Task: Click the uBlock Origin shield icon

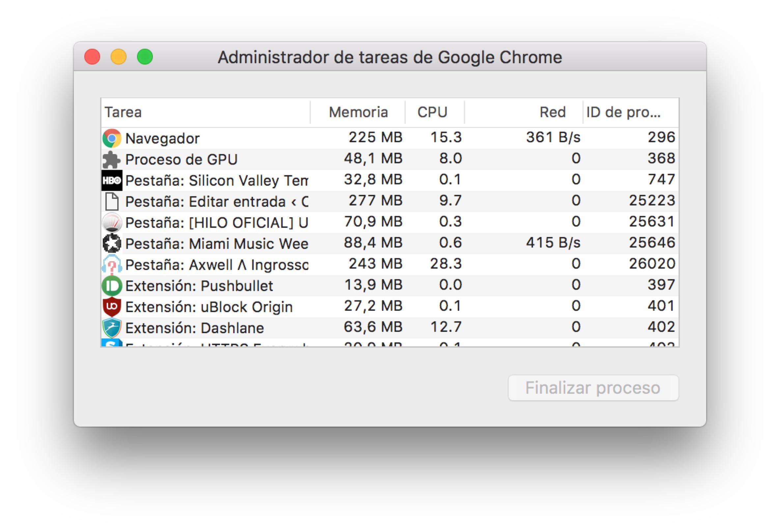Action: pos(112,306)
